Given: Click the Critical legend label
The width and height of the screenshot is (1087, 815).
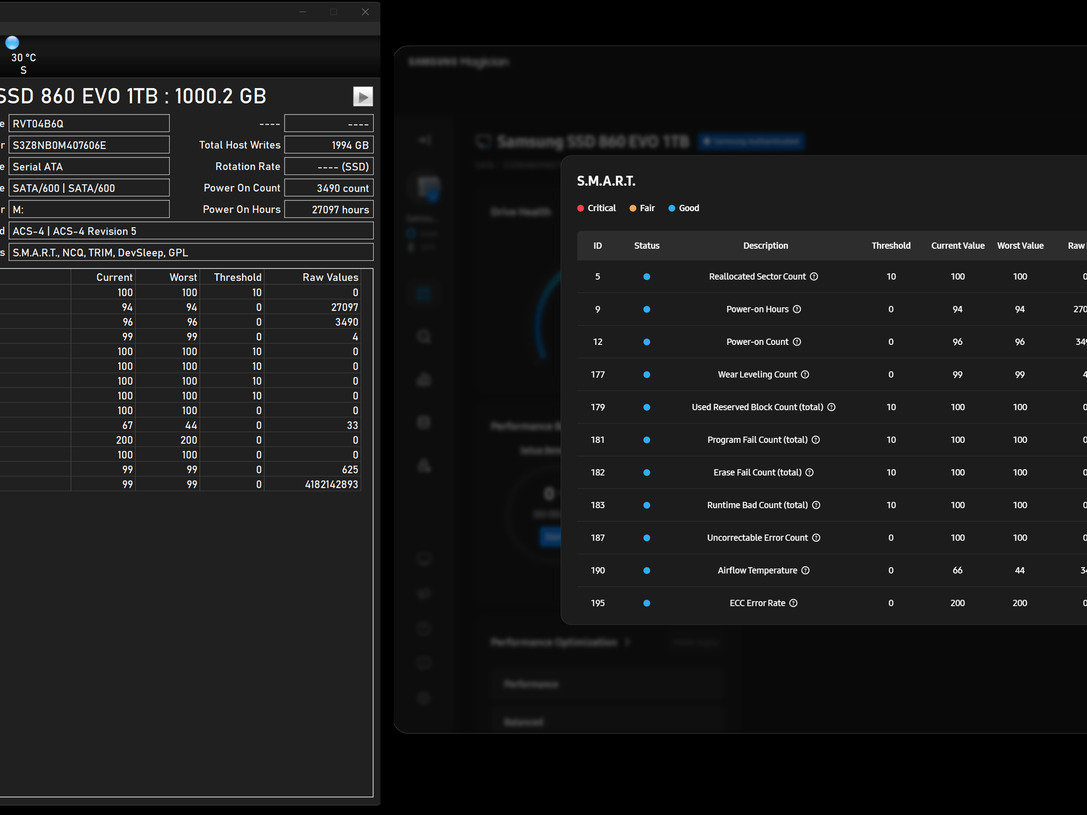Looking at the screenshot, I should point(602,208).
